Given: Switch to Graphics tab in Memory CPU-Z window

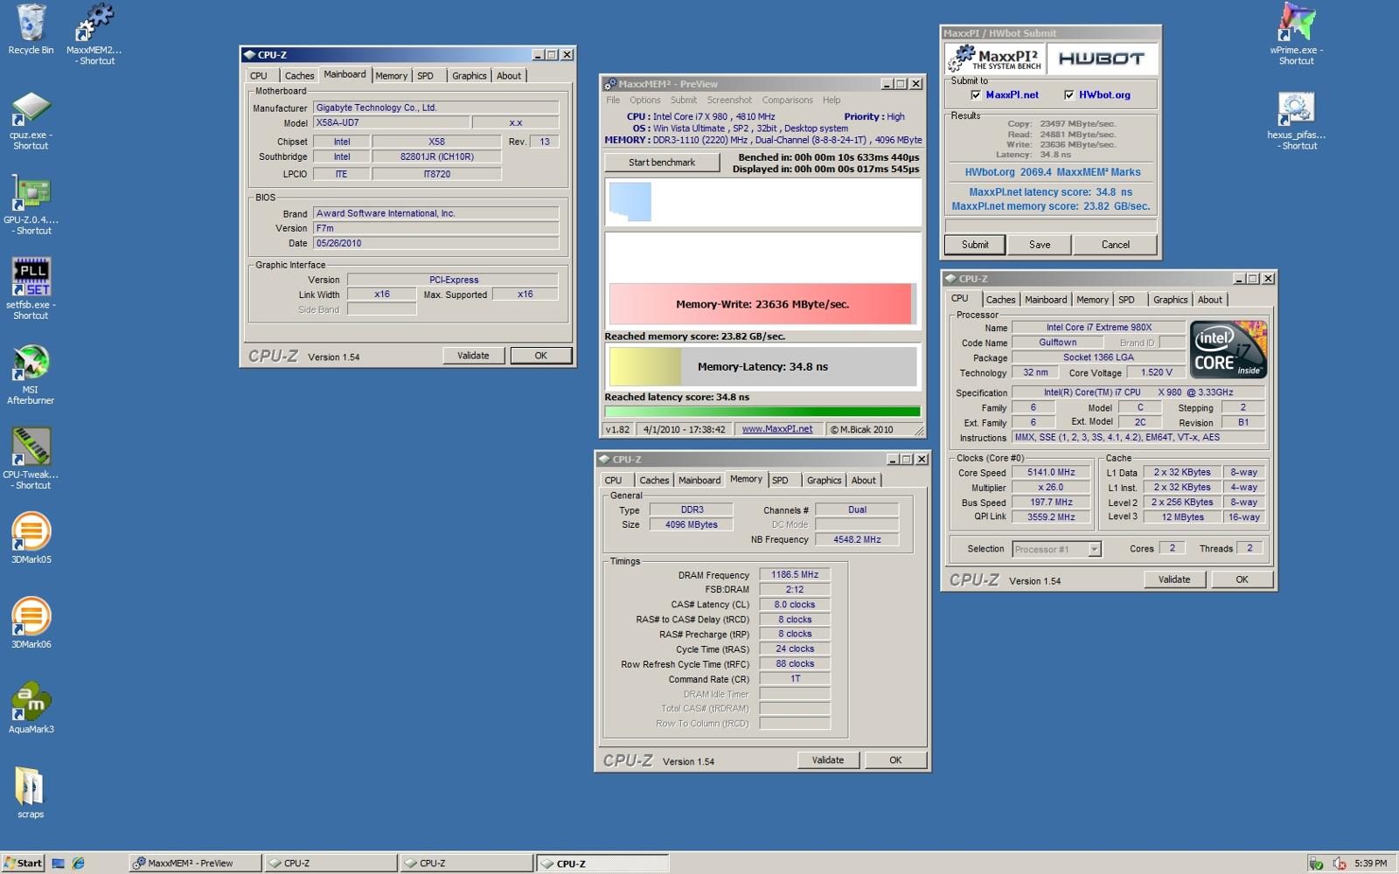Looking at the screenshot, I should pyautogui.click(x=824, y=481).
